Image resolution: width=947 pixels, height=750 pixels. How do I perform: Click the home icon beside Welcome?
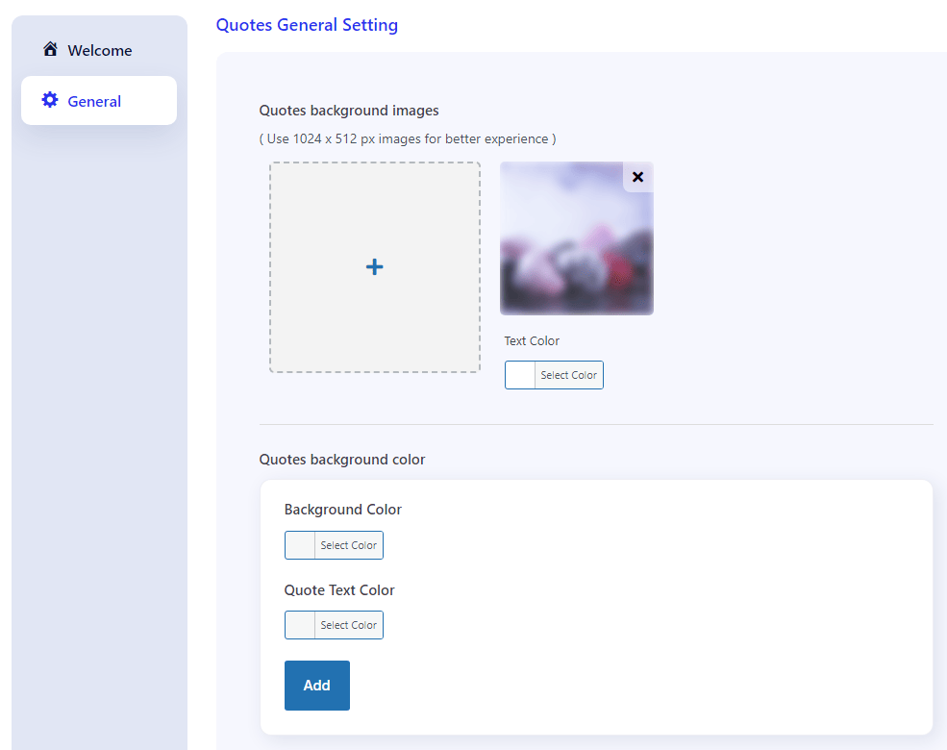[50, 49]
